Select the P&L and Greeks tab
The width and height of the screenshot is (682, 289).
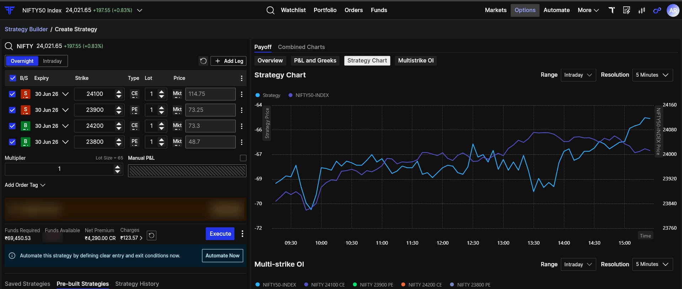tap(315, 61)
